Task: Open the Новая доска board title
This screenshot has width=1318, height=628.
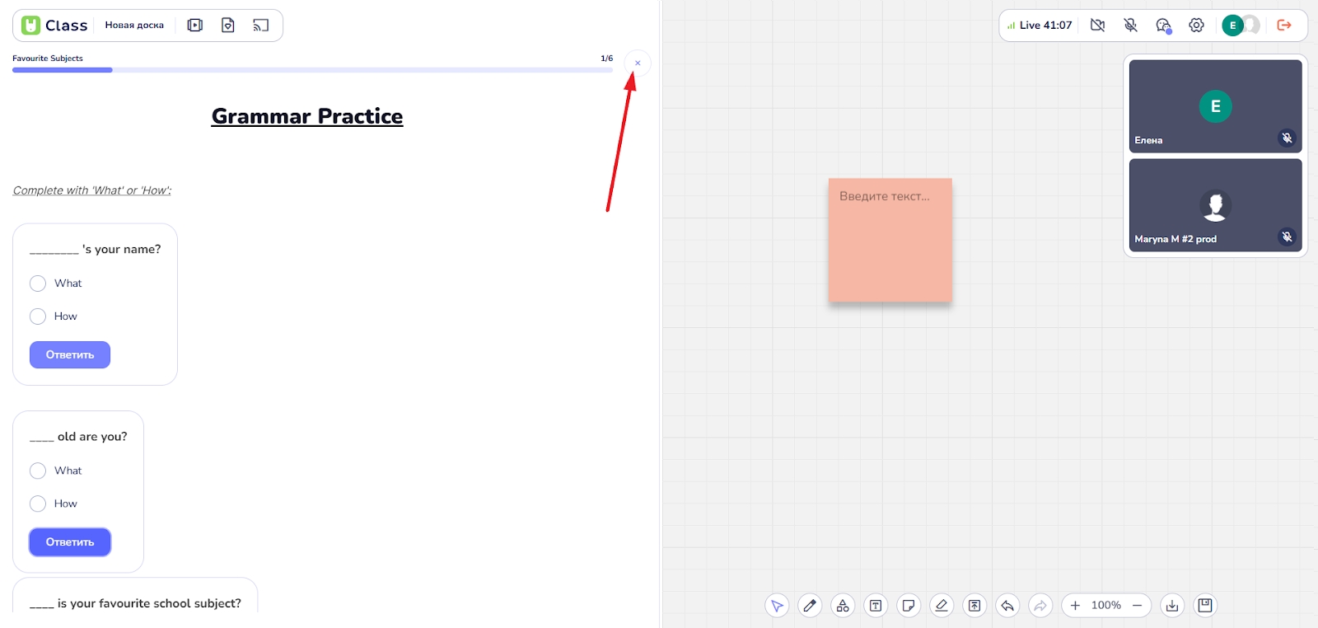Action: [x=134, y=26]
